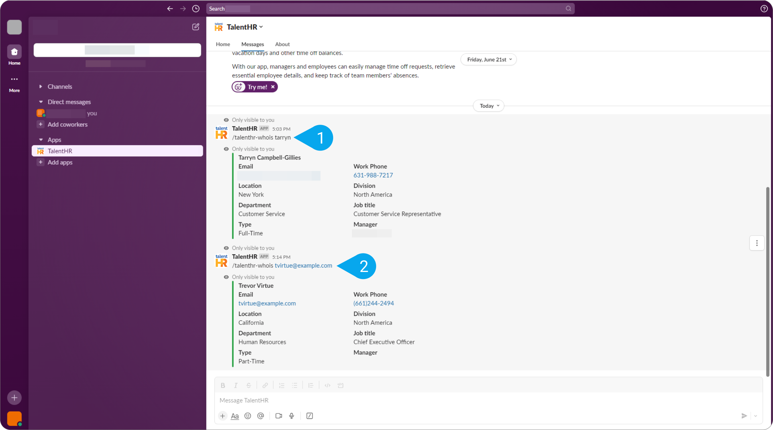The width and height of the screenshot is (773, 430).
Task: Click the search magnifier icon
Action: point(568,9)
